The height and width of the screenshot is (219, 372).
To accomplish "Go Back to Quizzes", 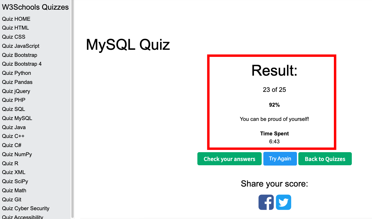I will click(325, 159).
